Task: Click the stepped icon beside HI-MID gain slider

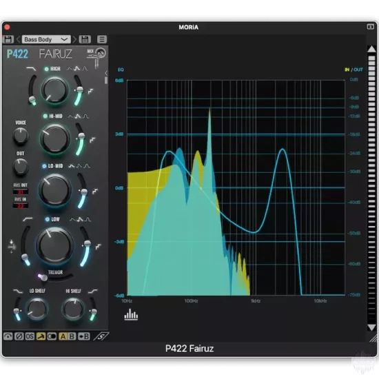Action: pos(92,140)
